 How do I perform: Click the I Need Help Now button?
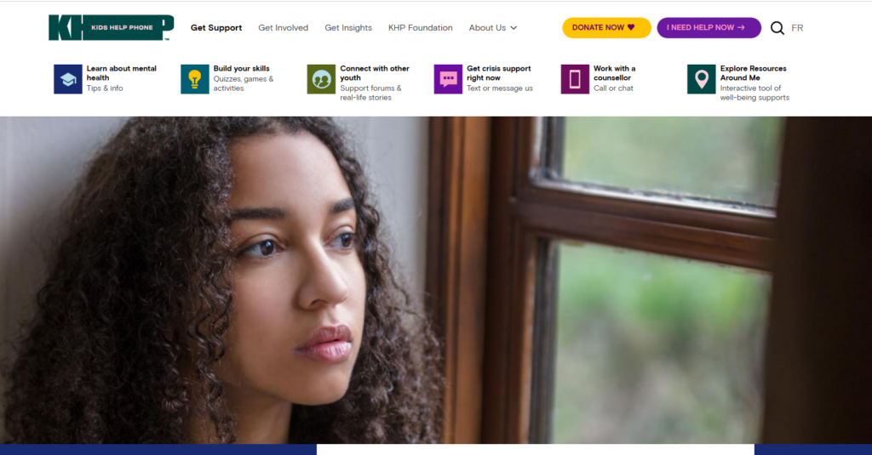(x=709, y=28)
